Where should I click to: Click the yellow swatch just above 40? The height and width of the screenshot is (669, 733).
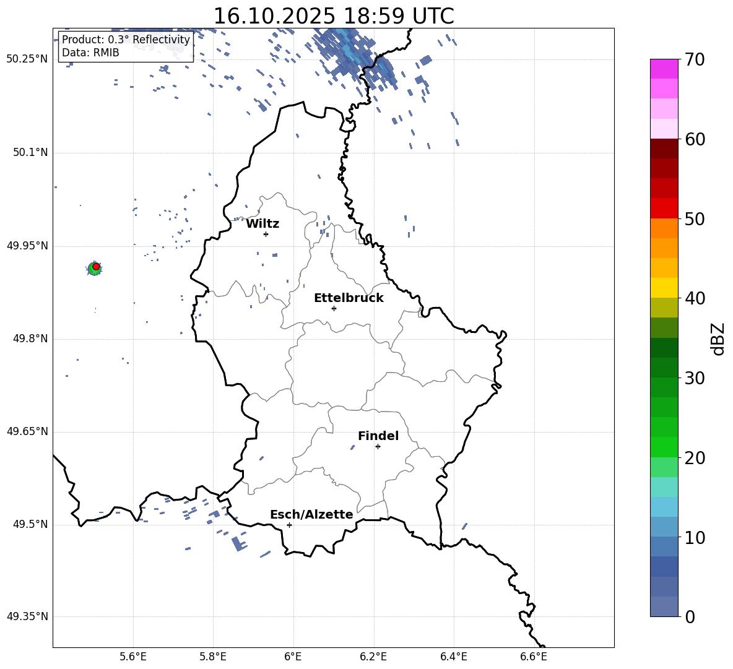(664, 288)
